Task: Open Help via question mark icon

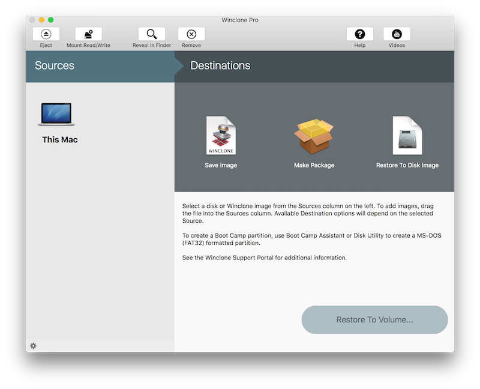Action: pos(359,34)
